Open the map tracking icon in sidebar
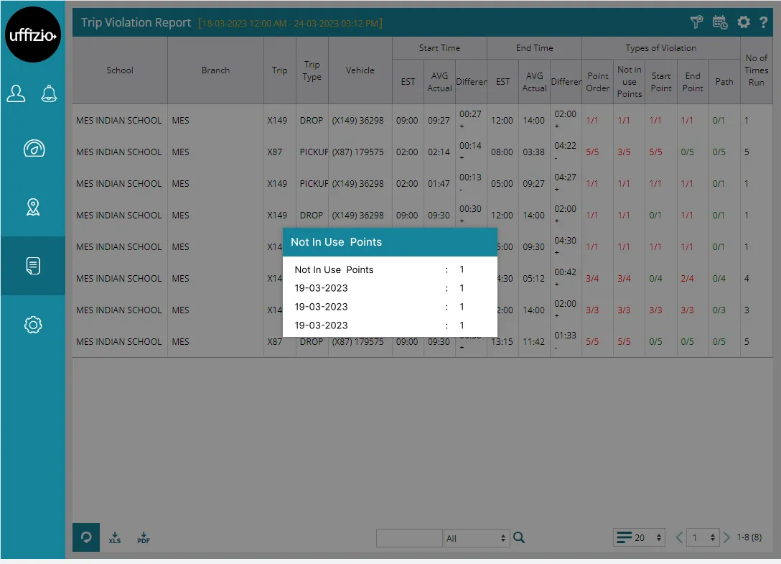 33,208
